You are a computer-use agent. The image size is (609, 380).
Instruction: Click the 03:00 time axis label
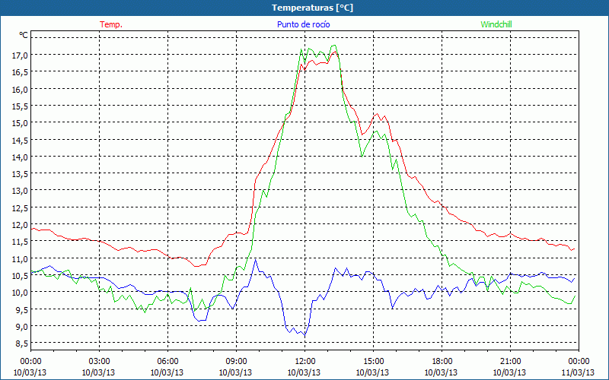click(99, 362)
